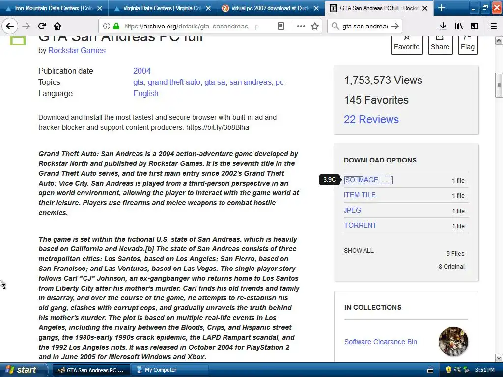The width and height of the screenshot is (503, 377).
Task: Download the ISO IMAGE file
Action: 361,180
